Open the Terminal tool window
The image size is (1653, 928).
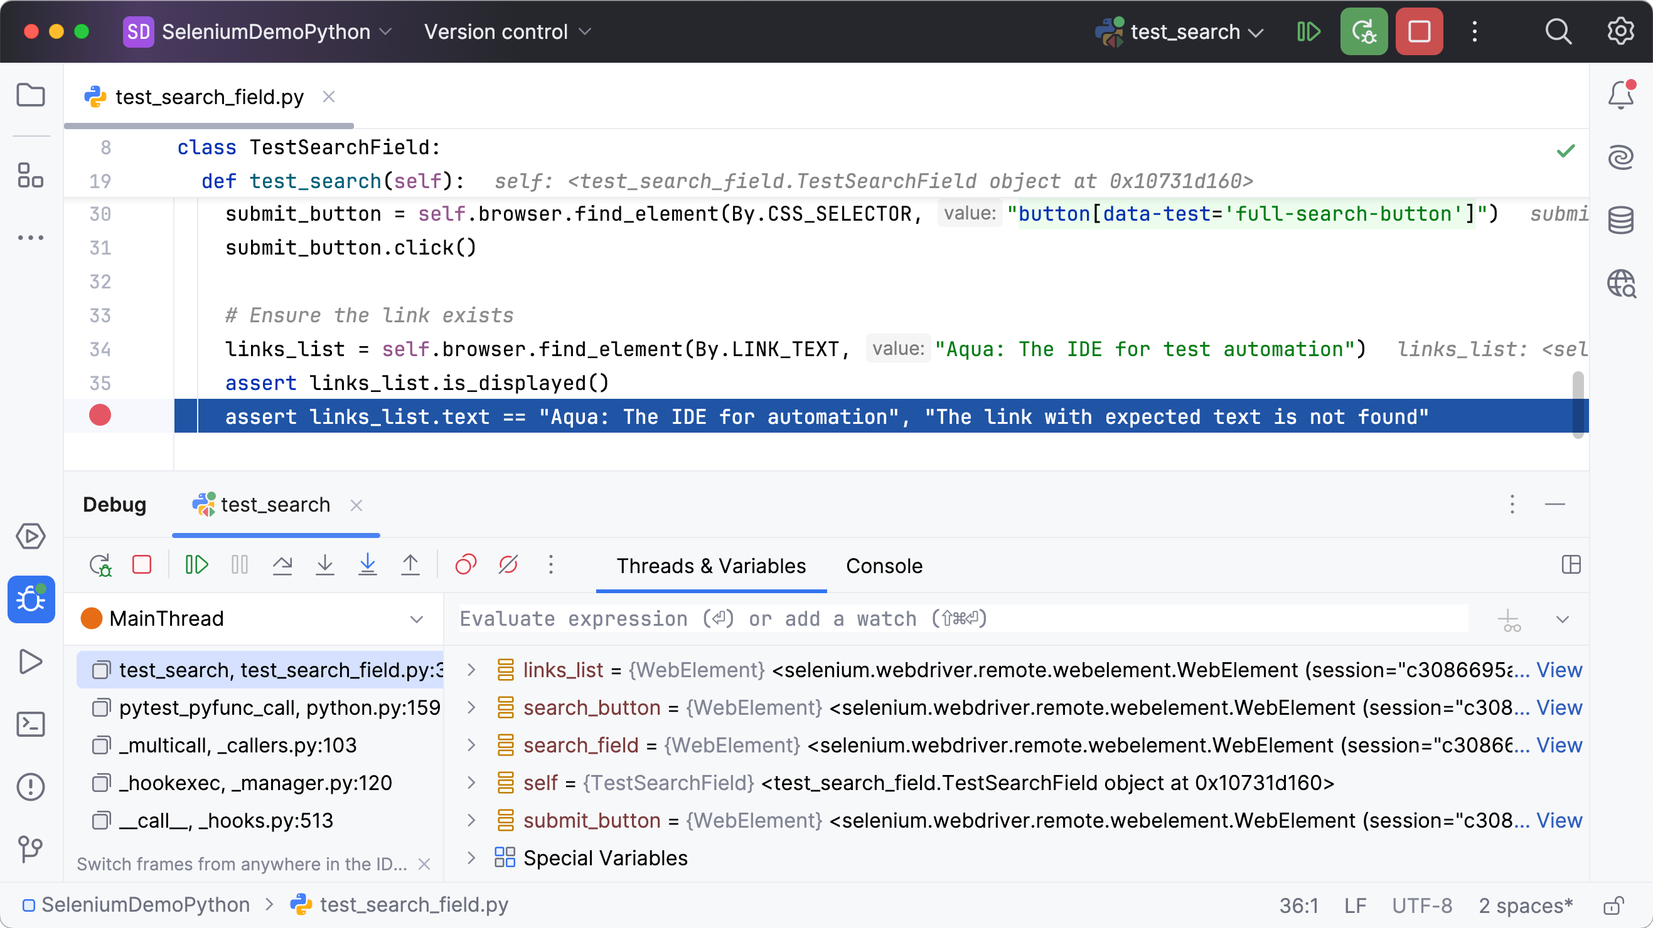[30, 724]
